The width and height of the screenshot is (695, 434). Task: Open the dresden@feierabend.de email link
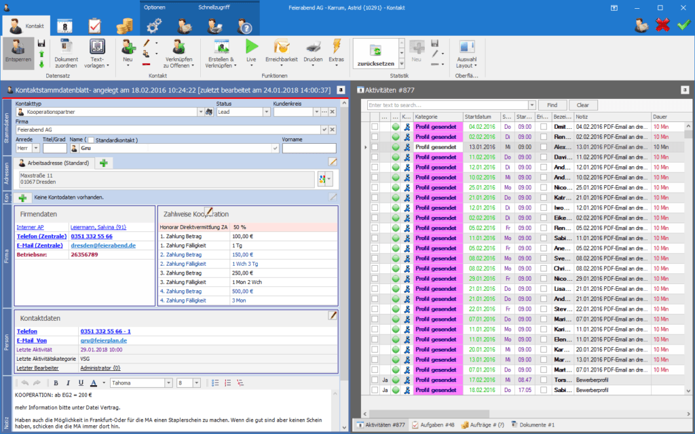[x=103, y=245]
